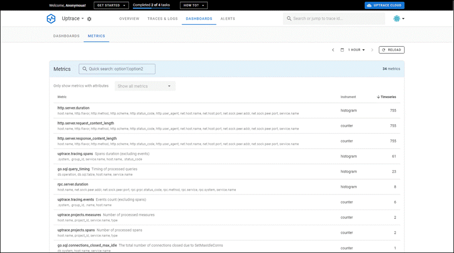This screenshot has width=454, height=253.
Task: Open uptrace.tracing.events metric
Action: 75,200
